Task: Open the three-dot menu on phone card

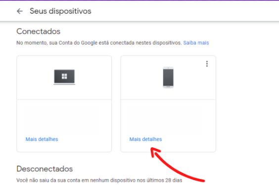Action: click(207, 63)
